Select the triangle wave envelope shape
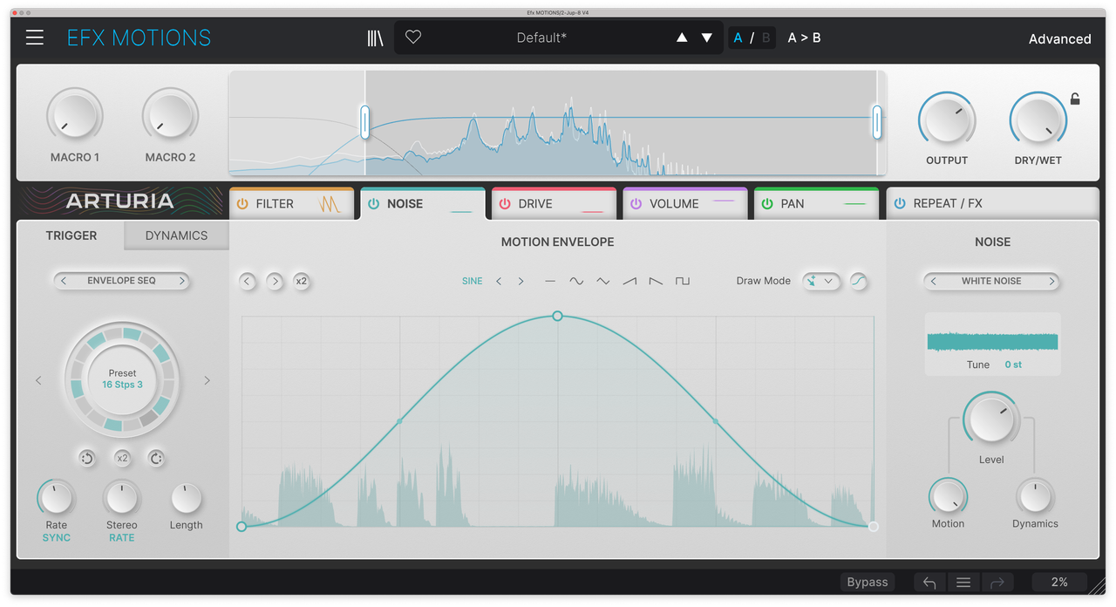 pos(602,281)
